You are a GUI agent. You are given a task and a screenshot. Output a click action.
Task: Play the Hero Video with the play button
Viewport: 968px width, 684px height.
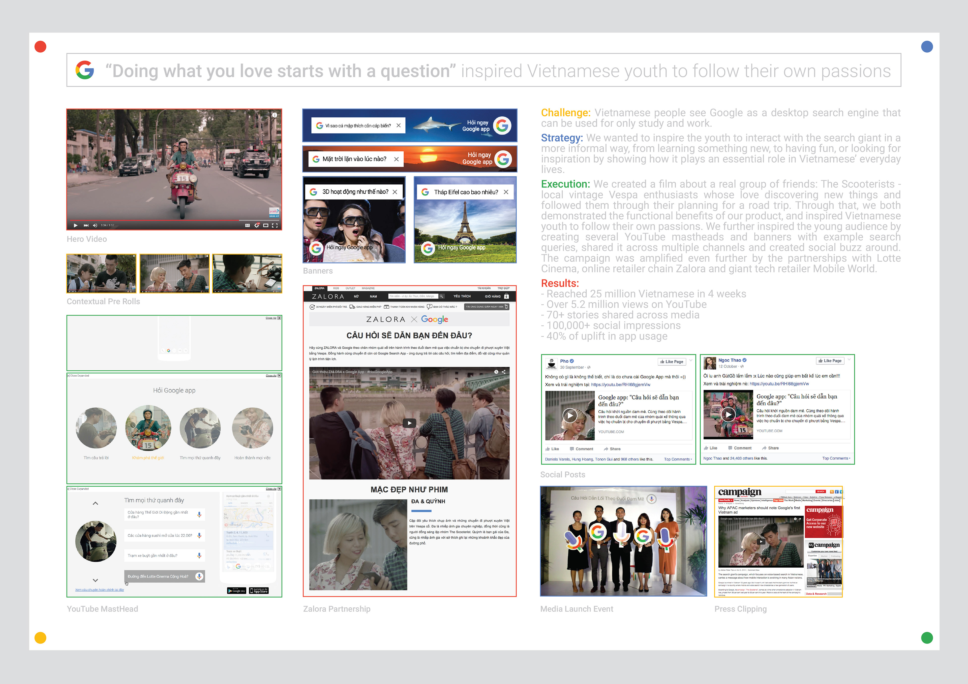pyautogui.click(x=75, y=225)
